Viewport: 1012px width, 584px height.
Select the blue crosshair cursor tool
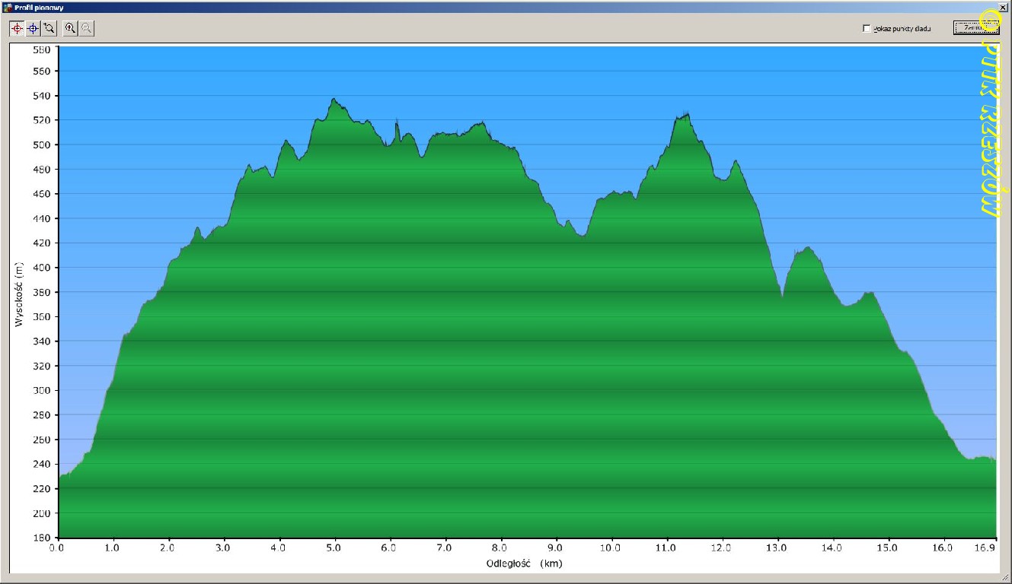33,28
